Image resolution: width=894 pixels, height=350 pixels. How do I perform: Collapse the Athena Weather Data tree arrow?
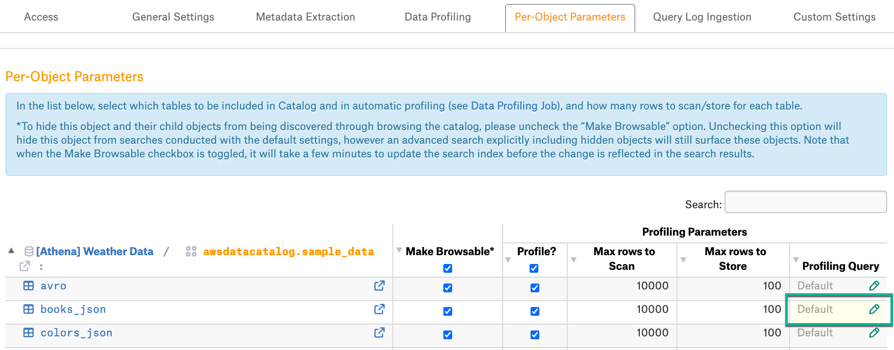coord(11,251)
